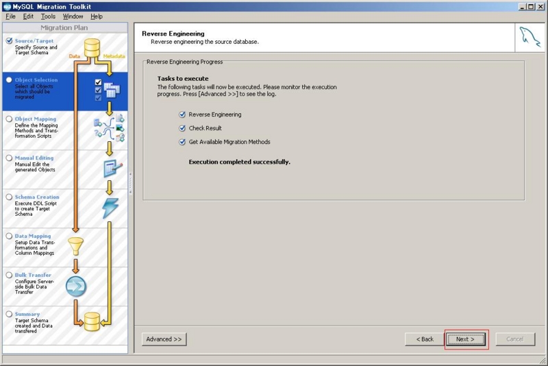This screenshot has height=366, width=548.
Task: Click the Object Selection step title
Action: 36,80
